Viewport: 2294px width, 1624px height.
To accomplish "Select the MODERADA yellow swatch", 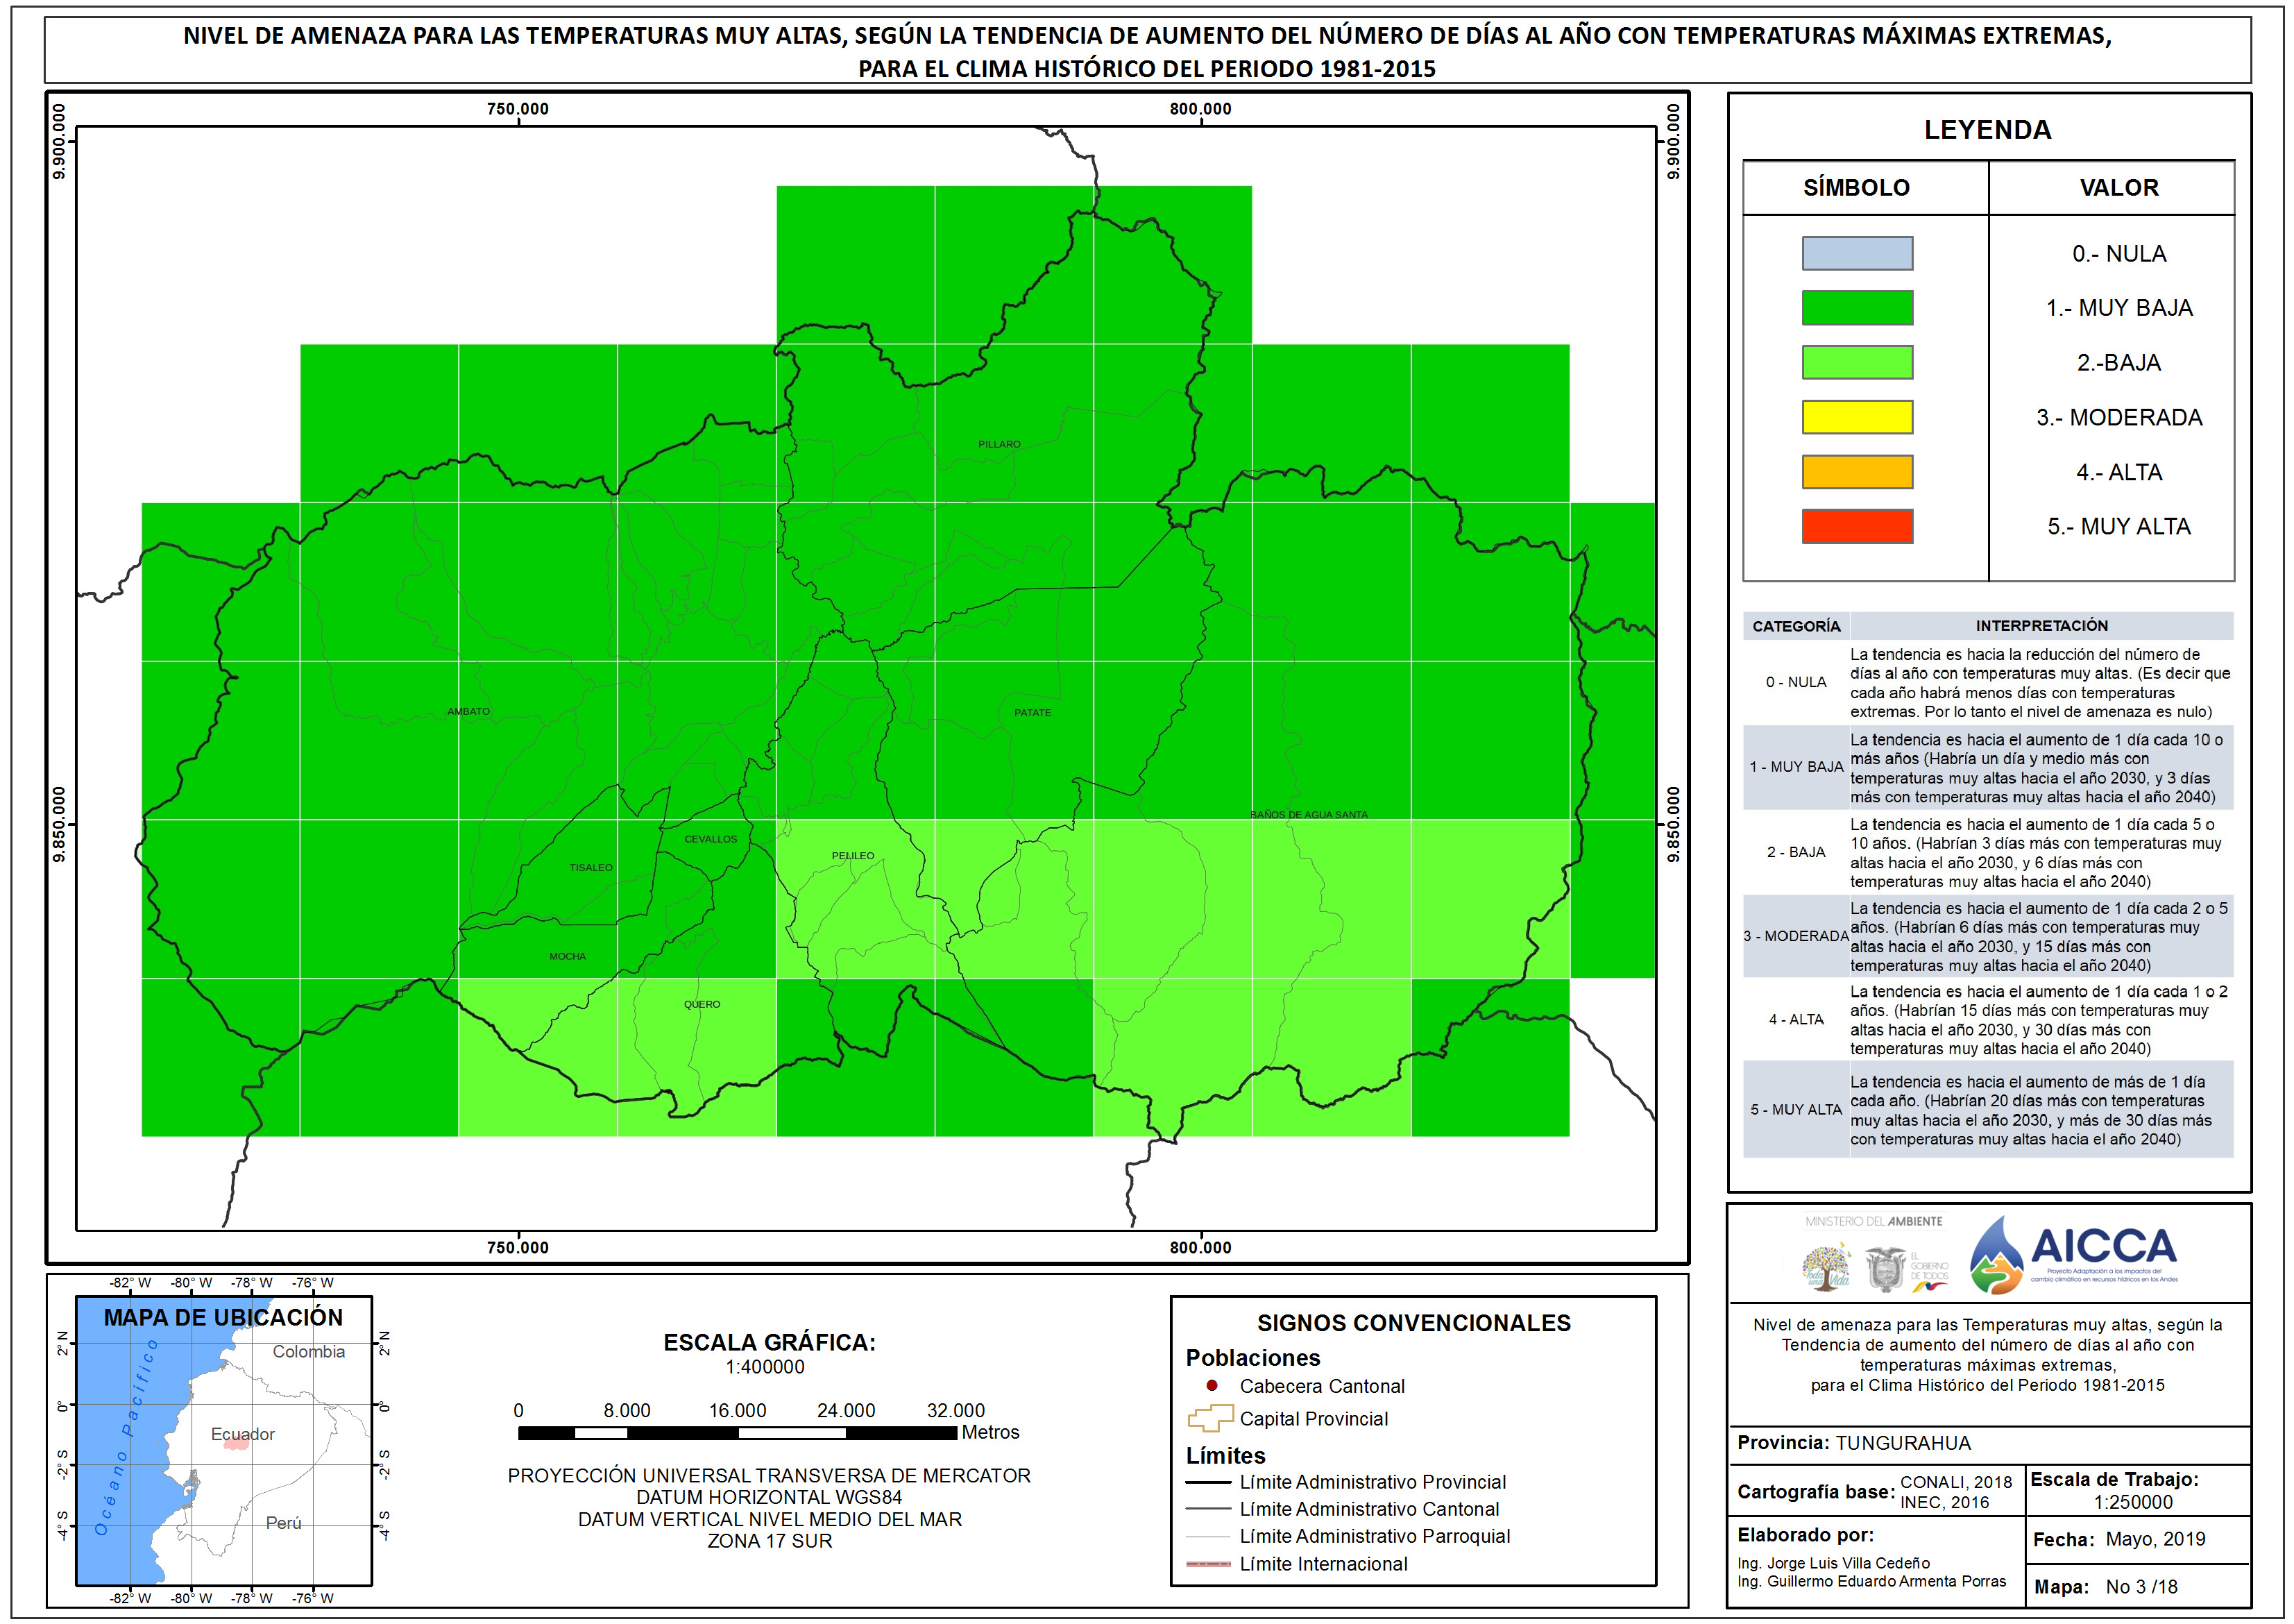I will pyautogui.click(x=1856, y=417).
